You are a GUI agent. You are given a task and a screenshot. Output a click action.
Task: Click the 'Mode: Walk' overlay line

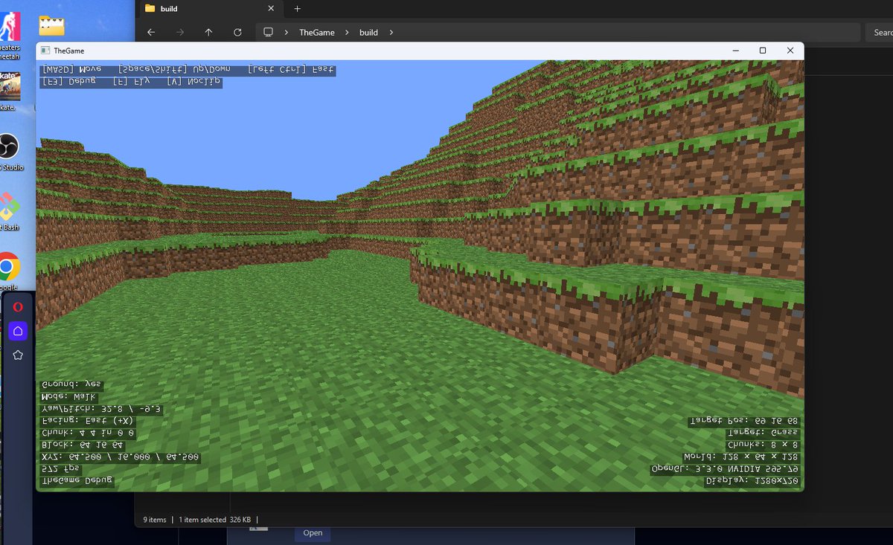coord(68,397)
